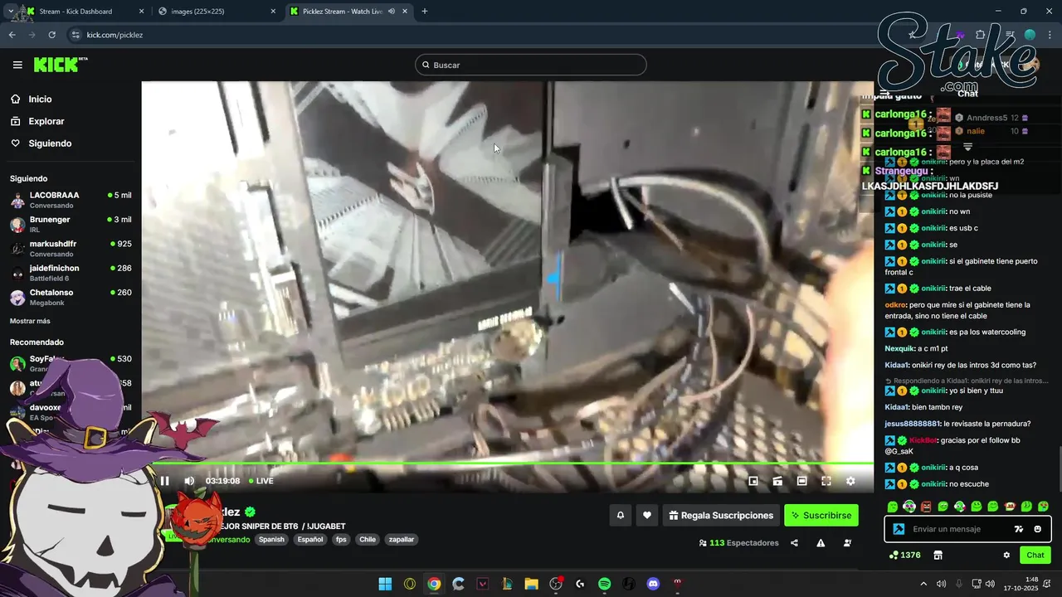Share the stream via share icon
1062x597 pixels.
(x=794, y=543)
